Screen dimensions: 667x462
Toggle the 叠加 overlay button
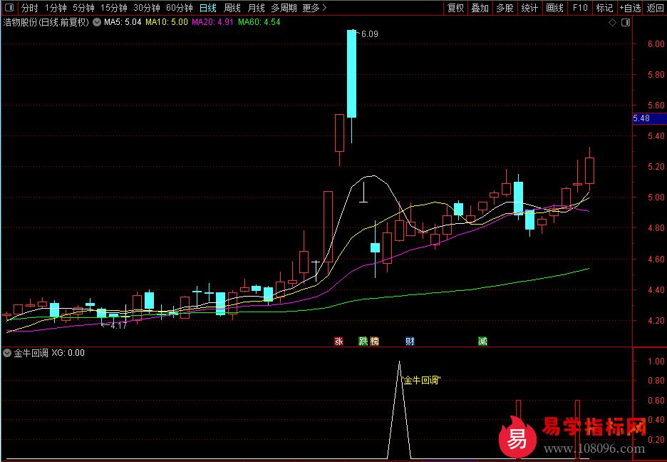(x=480, y=9)
